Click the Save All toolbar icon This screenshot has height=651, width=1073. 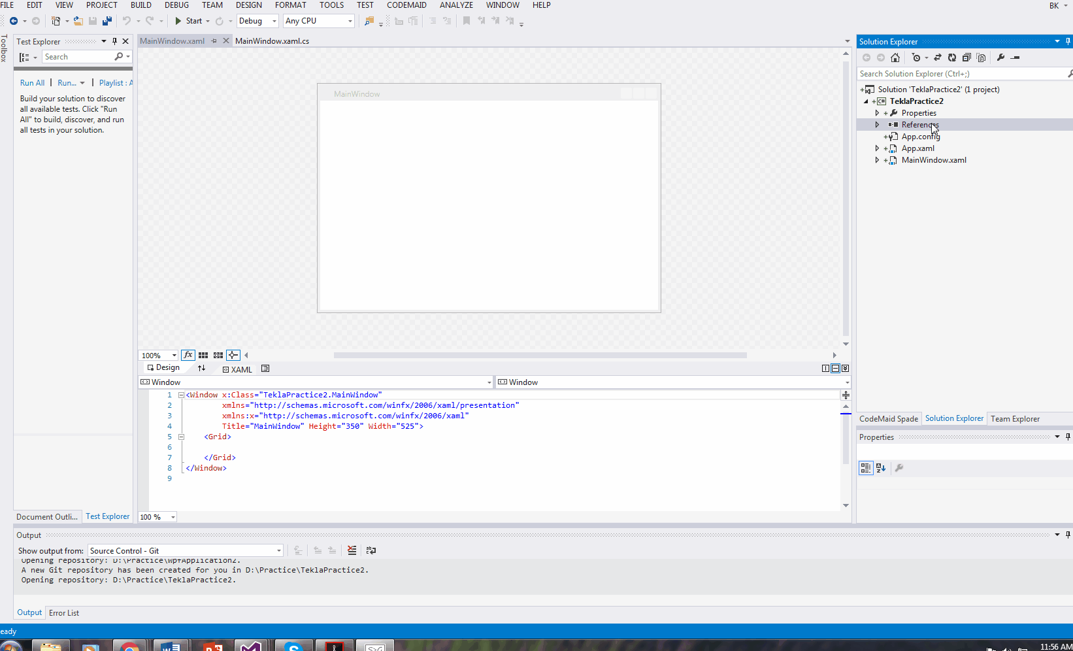point(107,21)
